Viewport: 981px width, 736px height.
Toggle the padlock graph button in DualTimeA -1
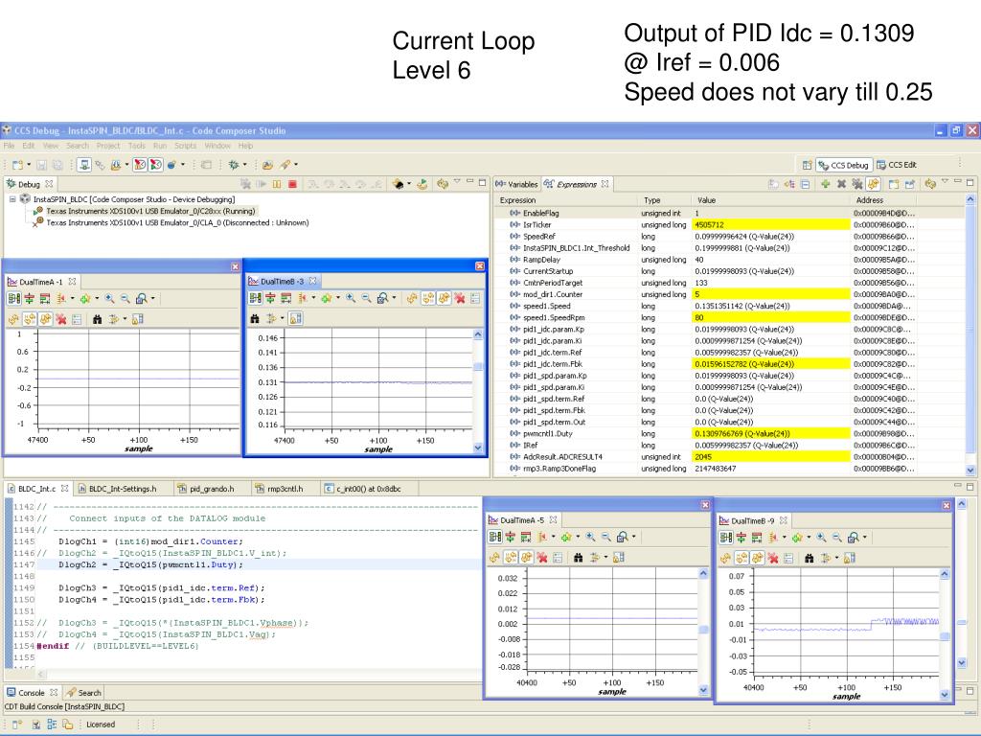(x=137, y=319)
